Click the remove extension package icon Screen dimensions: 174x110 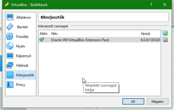(165, 40)
